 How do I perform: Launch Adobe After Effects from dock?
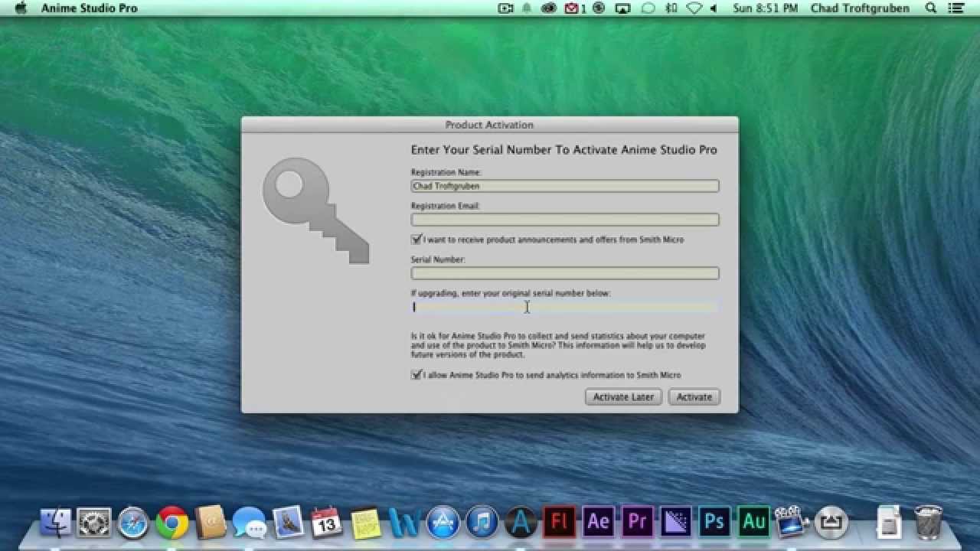point(599,522)
